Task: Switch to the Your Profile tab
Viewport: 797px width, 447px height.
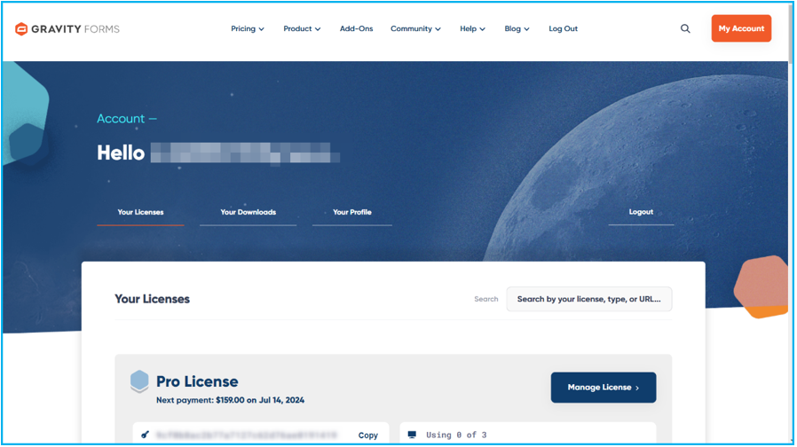Action: pyautogui.click(x=352, y=212)
